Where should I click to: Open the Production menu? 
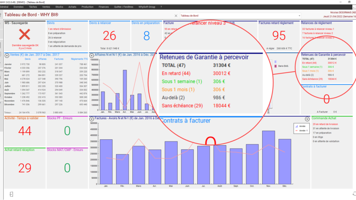click(x=88, y=7)
